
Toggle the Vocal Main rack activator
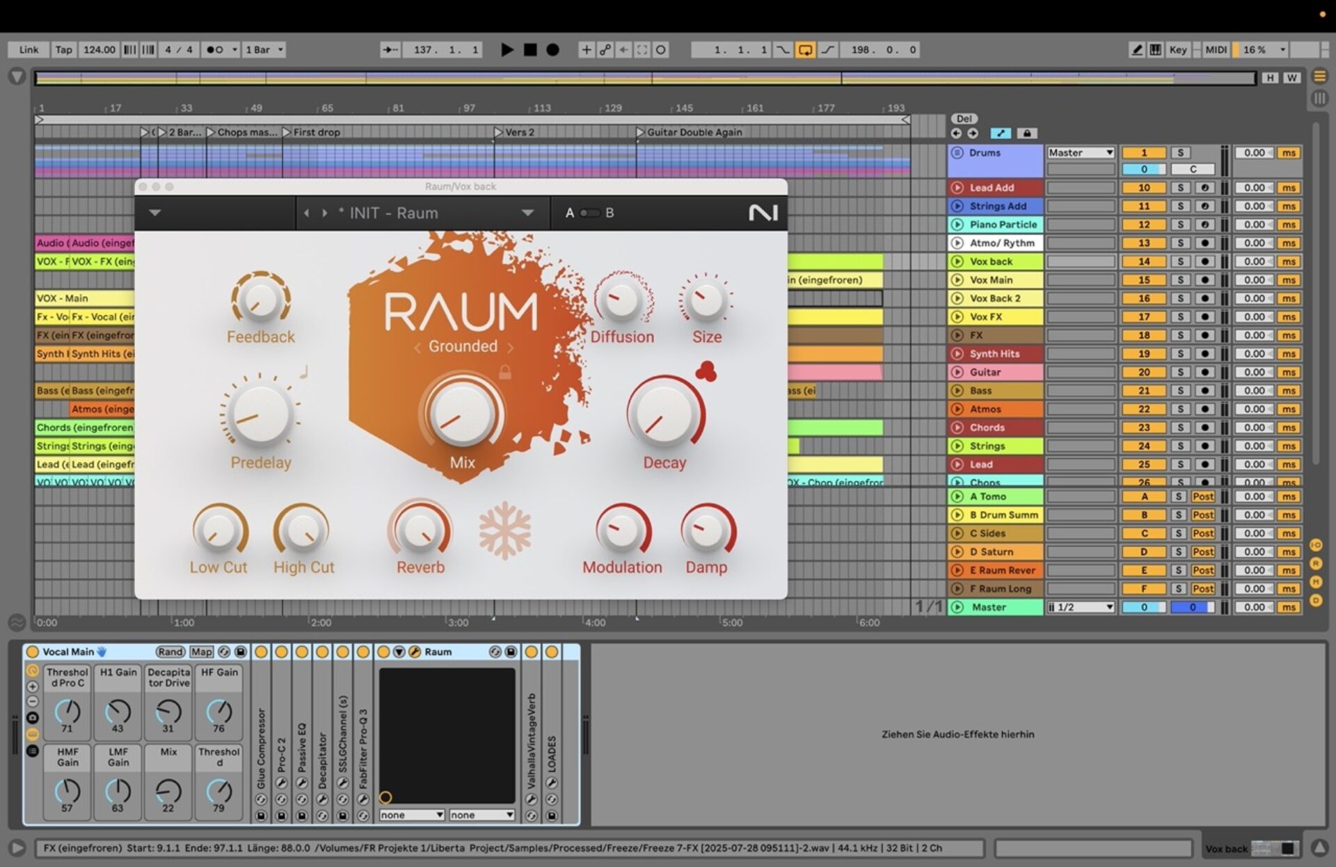33,651
